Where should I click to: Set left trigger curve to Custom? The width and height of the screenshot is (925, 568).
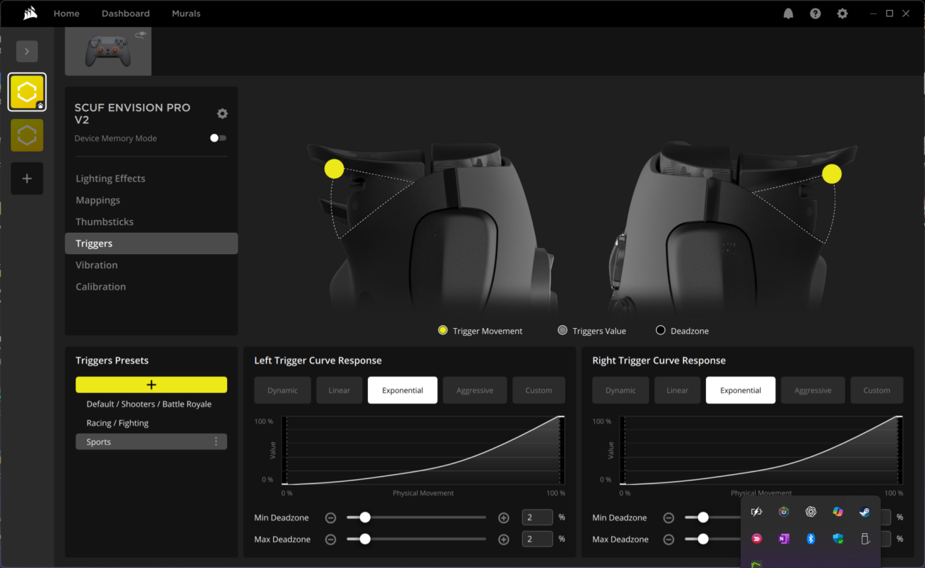(x=539, y=390)
